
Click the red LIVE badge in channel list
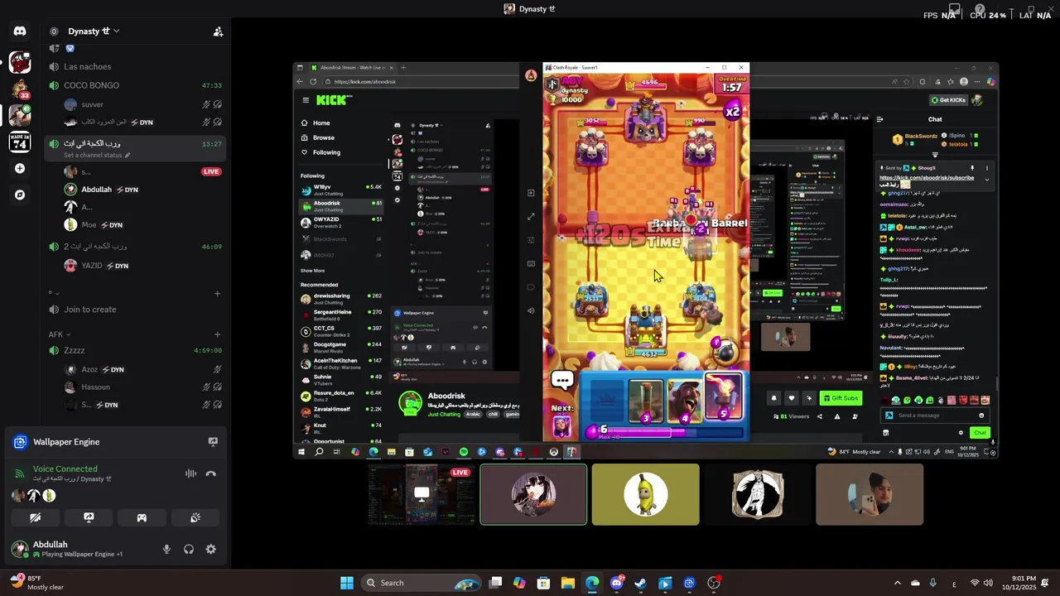pyautogui.click(x=211, y=171)
